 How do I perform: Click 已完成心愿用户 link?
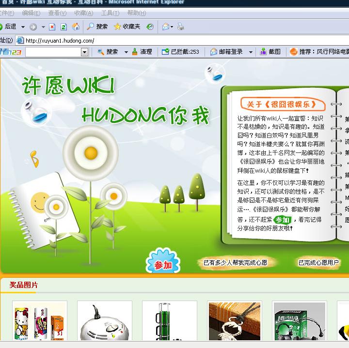point(318,263)
